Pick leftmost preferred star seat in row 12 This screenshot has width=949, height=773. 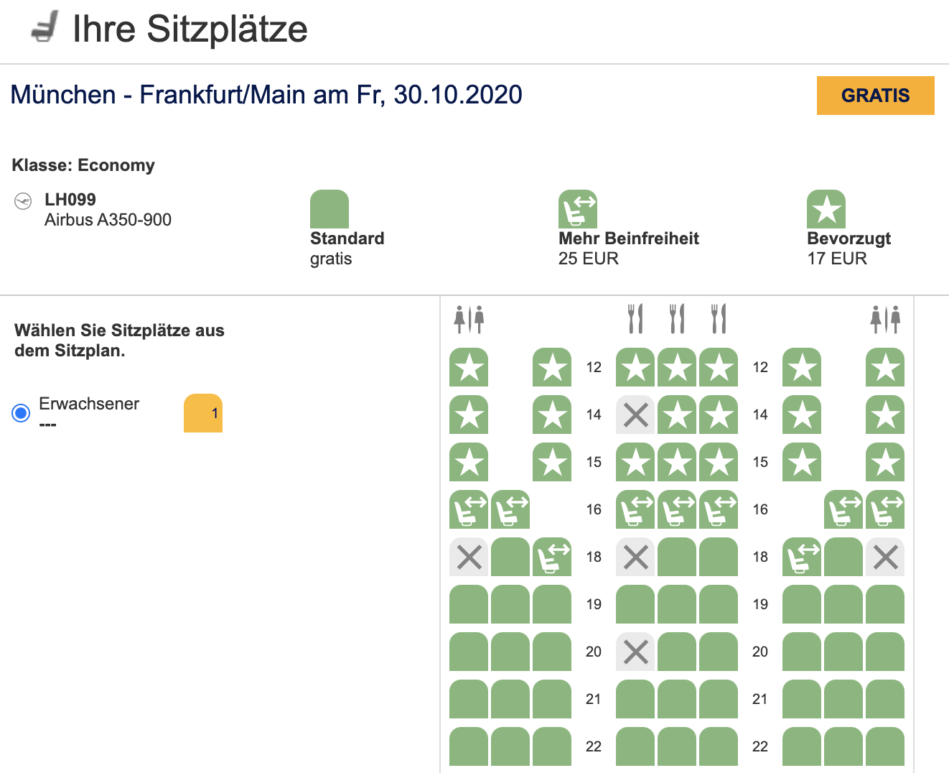(469, 368)
